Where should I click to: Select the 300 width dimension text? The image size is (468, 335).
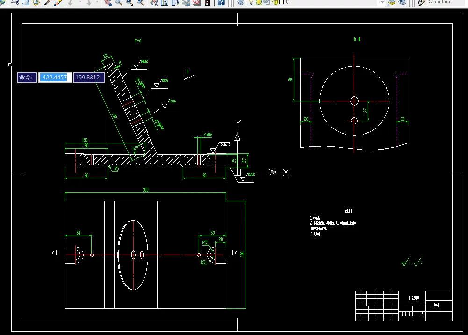(146, 190)
